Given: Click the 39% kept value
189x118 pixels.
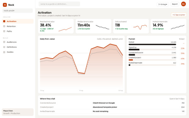Looking at the screenshot, I should (x=182, y=64).
